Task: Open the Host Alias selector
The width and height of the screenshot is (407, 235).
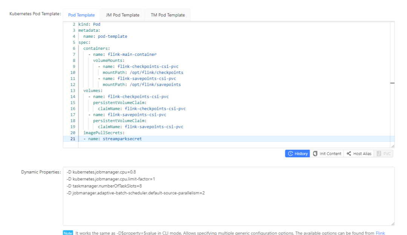Action: coord(359,154)
